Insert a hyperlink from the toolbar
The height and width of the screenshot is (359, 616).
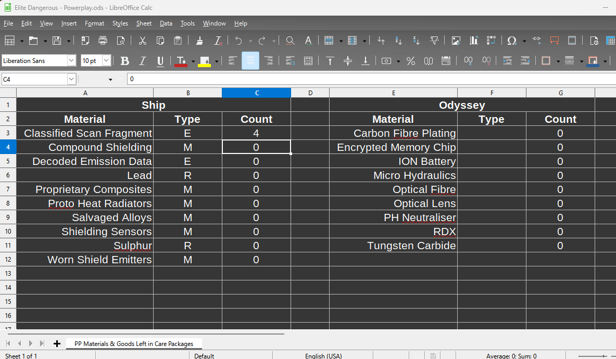(537, 41)
